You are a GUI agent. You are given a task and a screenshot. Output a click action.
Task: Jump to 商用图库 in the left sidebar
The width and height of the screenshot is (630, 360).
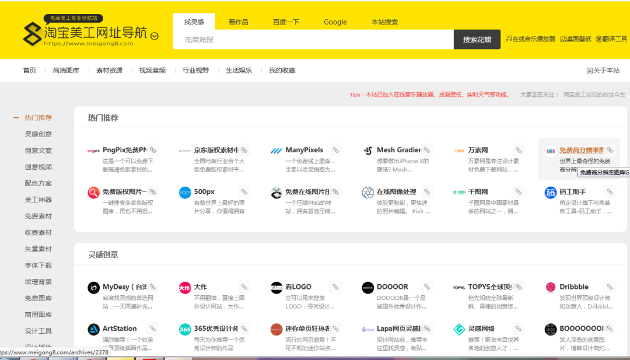pos(38,314)
